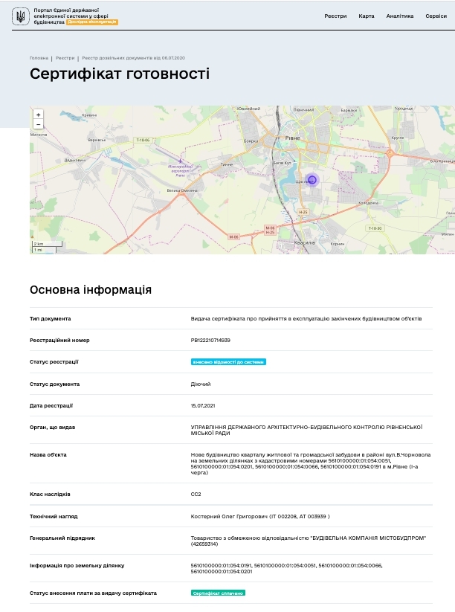Click the Технічний нагляд row label
The height and width of the screenshot is (612, 455).
coord(54,516)
